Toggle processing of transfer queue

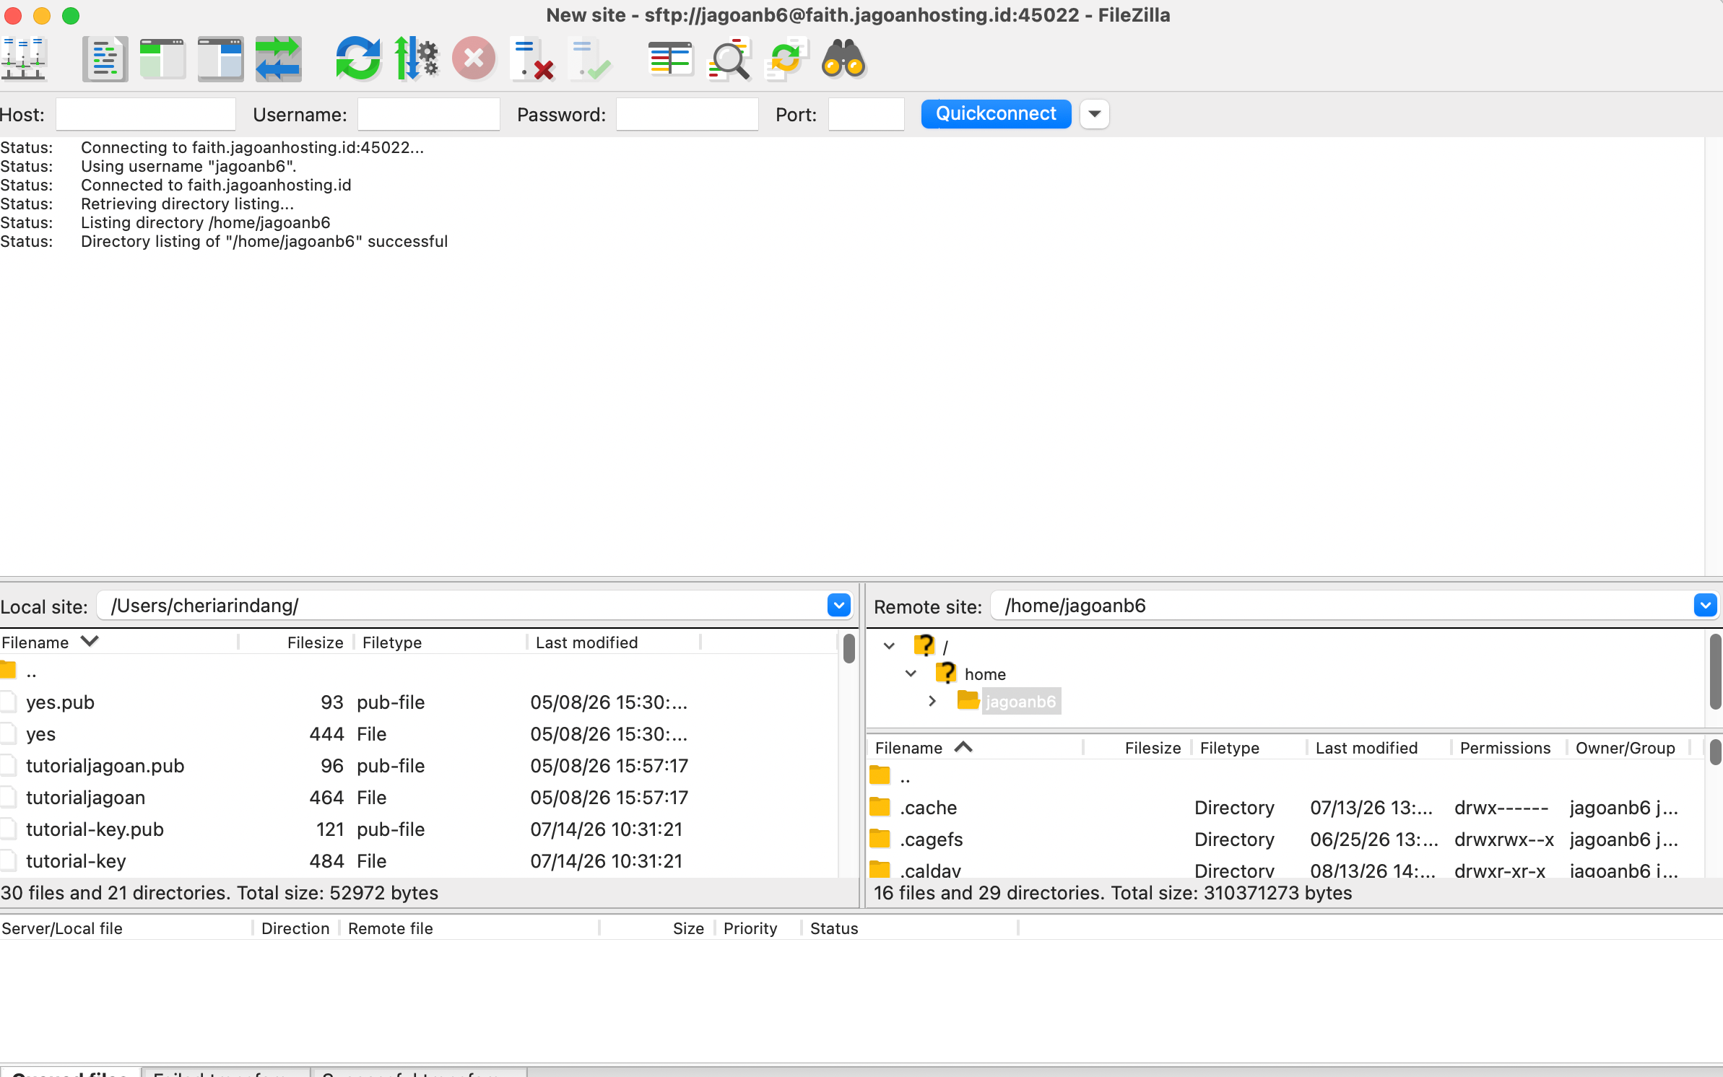(416, 58)
